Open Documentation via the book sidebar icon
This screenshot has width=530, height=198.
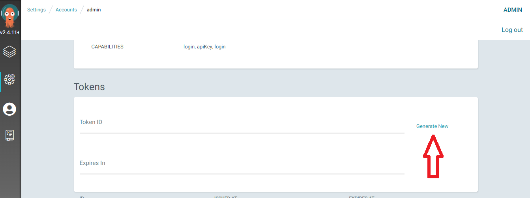(9, 135)
